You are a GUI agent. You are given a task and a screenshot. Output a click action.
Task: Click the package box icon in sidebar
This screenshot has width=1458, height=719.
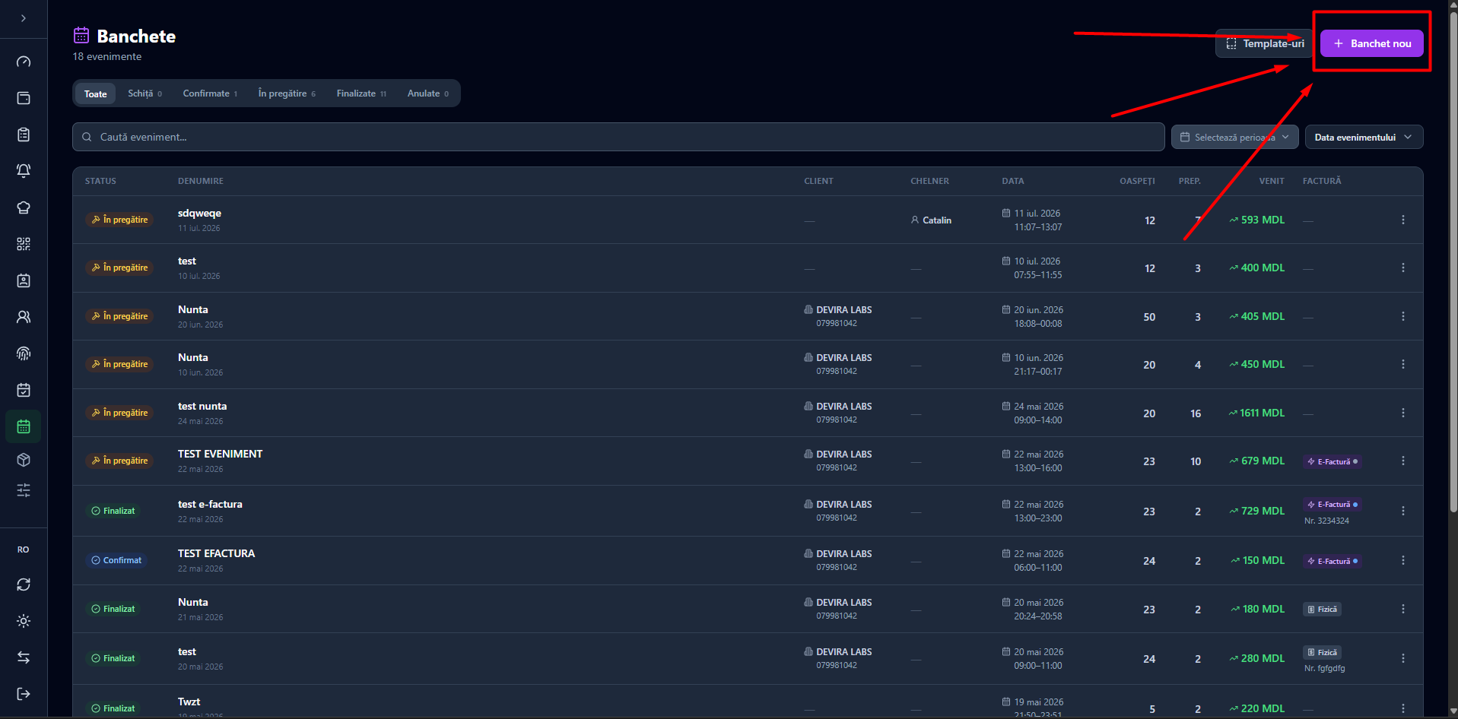point(24,460)
